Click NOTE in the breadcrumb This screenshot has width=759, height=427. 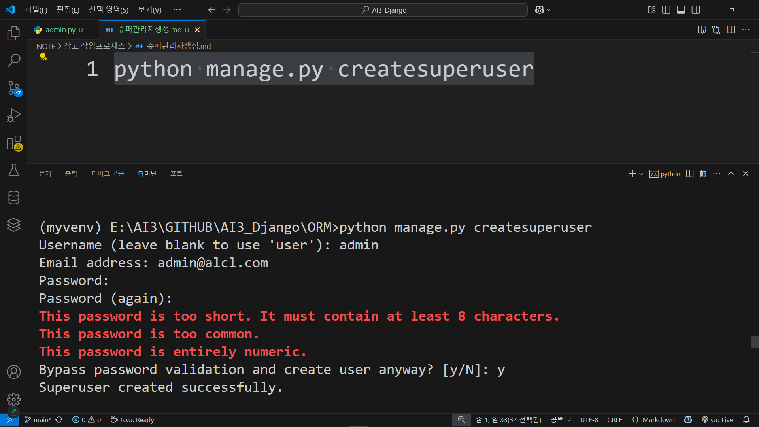click(x=46, y=46)
